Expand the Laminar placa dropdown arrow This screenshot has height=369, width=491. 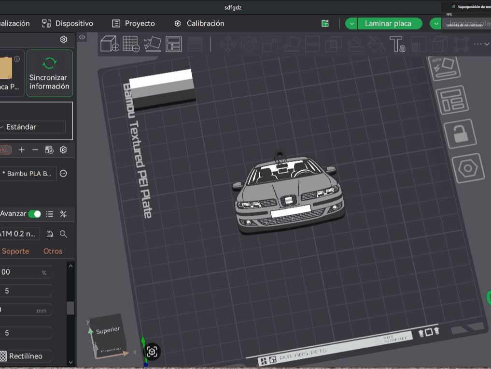(351, 24)
